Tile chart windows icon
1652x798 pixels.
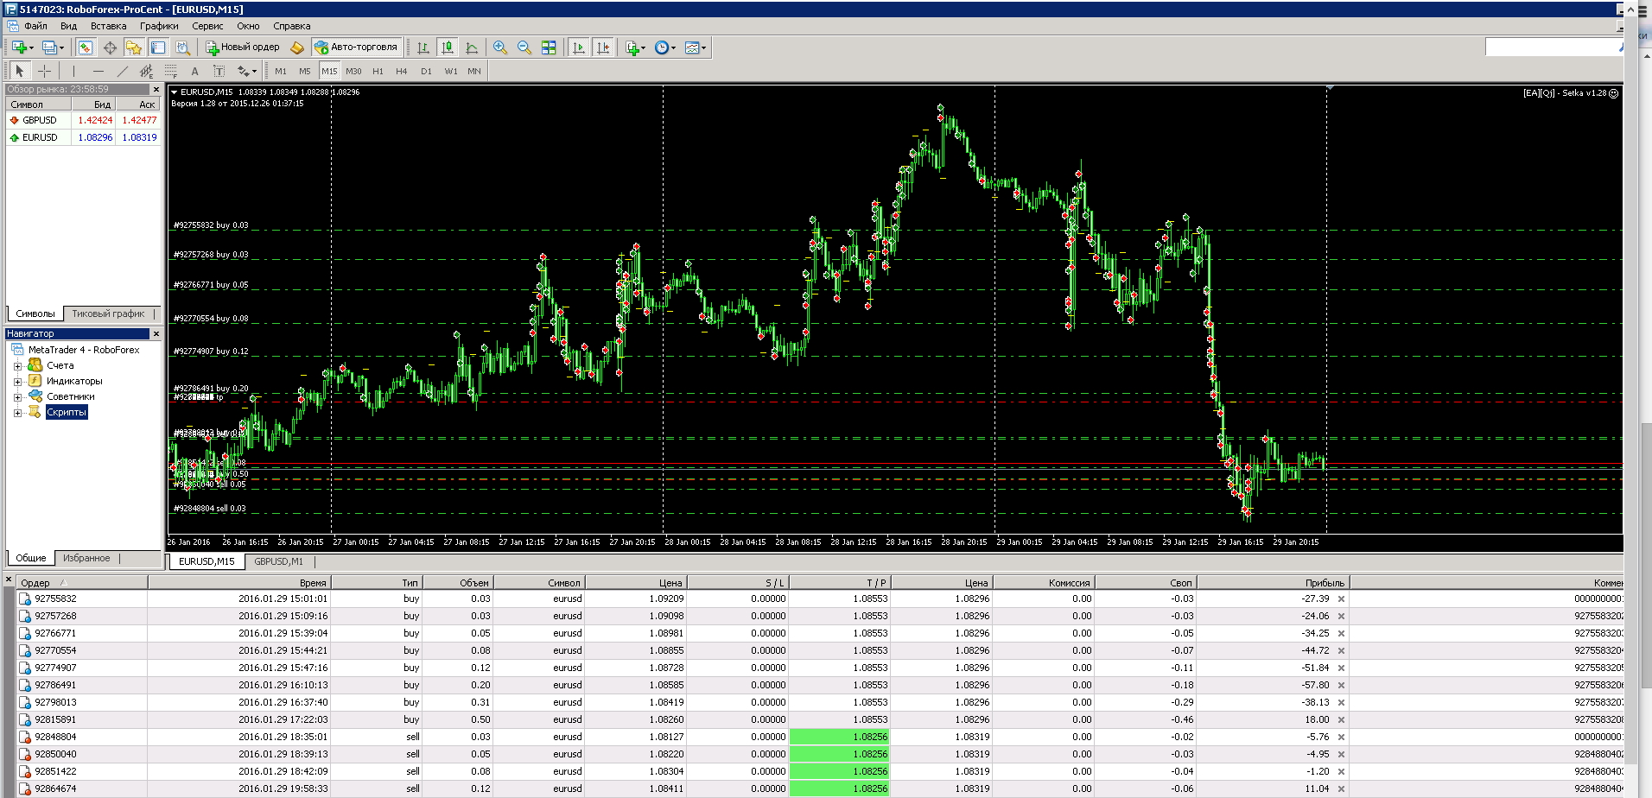[549, 47]
